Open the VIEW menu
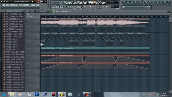 tap(20, 5)
